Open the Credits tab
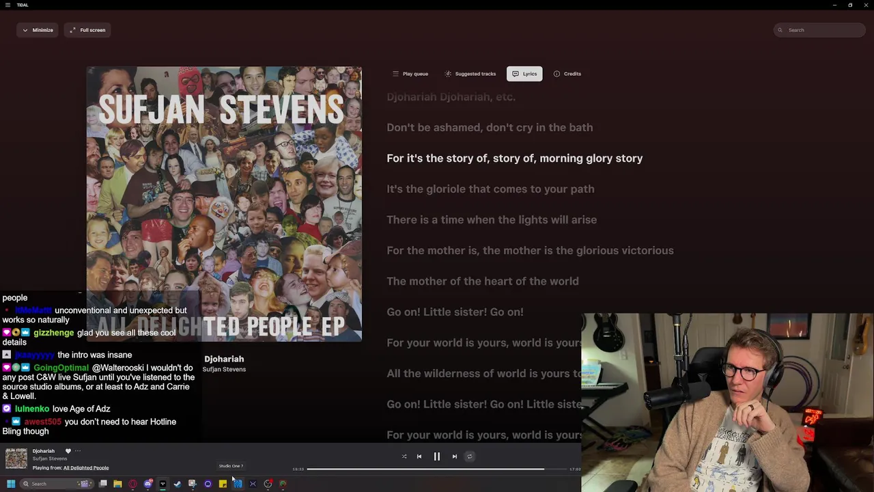 coord(567,74)
